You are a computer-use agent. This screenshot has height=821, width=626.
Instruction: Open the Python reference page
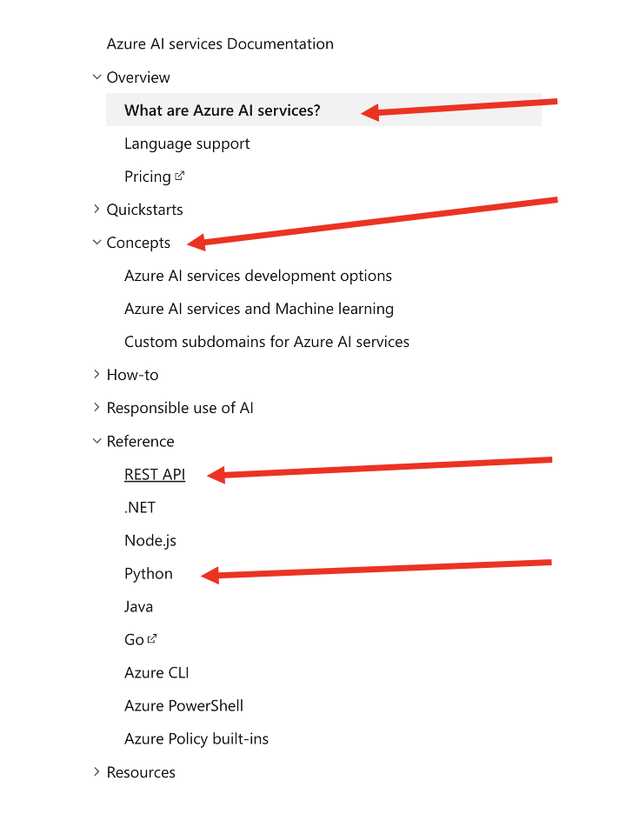[x=149, y=574]
